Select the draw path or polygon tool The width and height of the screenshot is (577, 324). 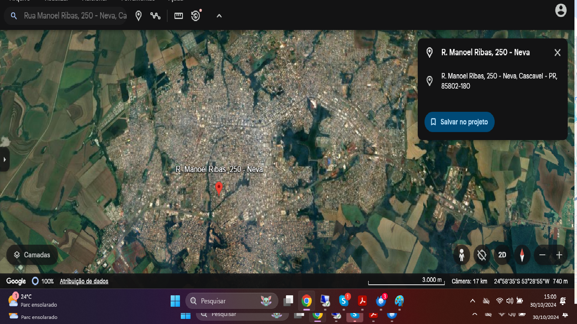click(155, 16)
